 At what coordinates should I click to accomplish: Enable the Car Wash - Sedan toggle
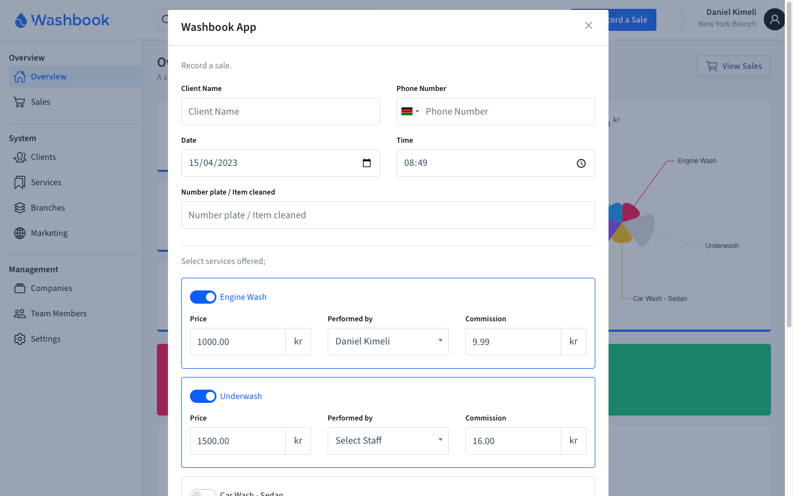203,492
